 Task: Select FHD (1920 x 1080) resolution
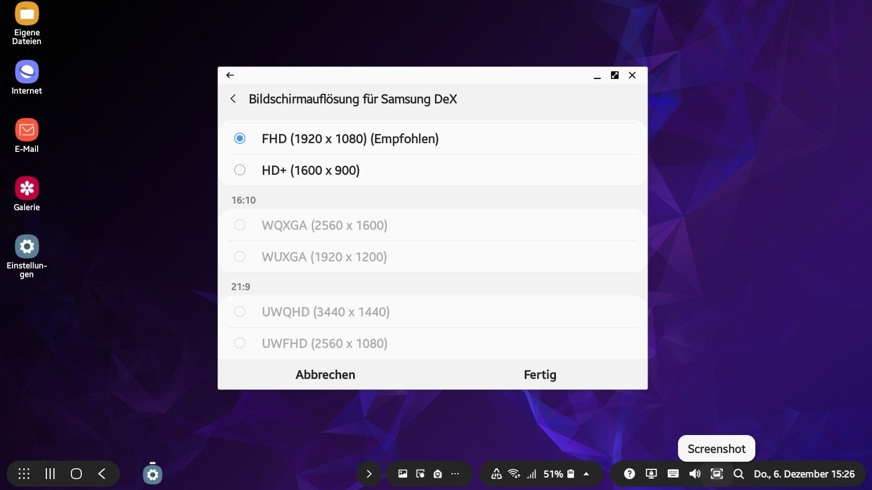[433, 138]
